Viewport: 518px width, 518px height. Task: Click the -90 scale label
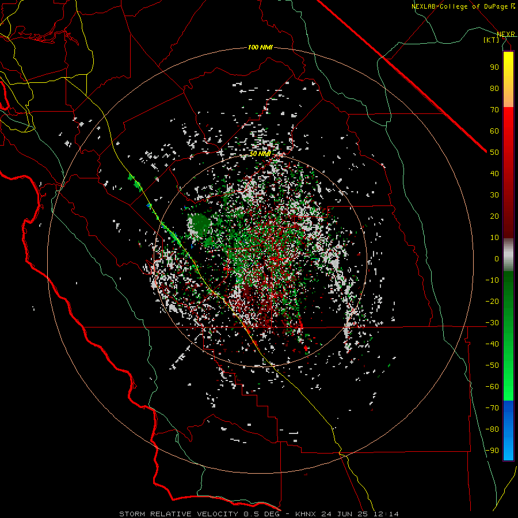tap(492, 451)
